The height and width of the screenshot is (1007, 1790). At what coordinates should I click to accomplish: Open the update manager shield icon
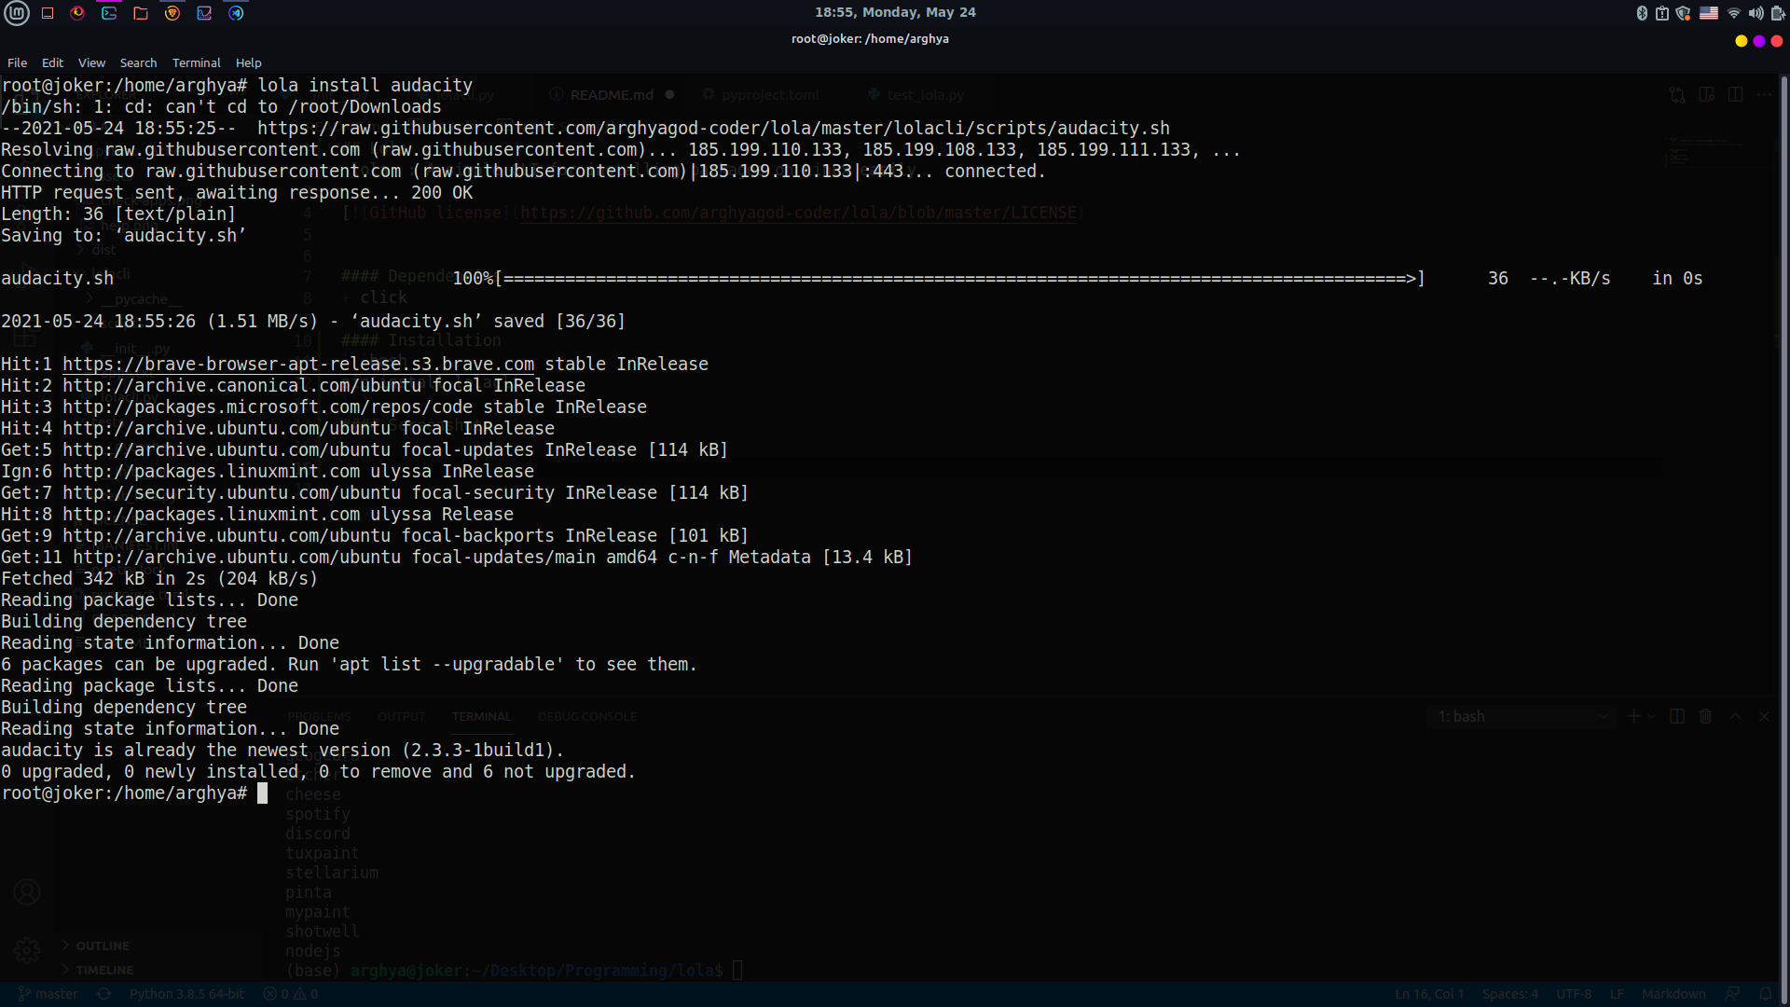point(1683,13)
